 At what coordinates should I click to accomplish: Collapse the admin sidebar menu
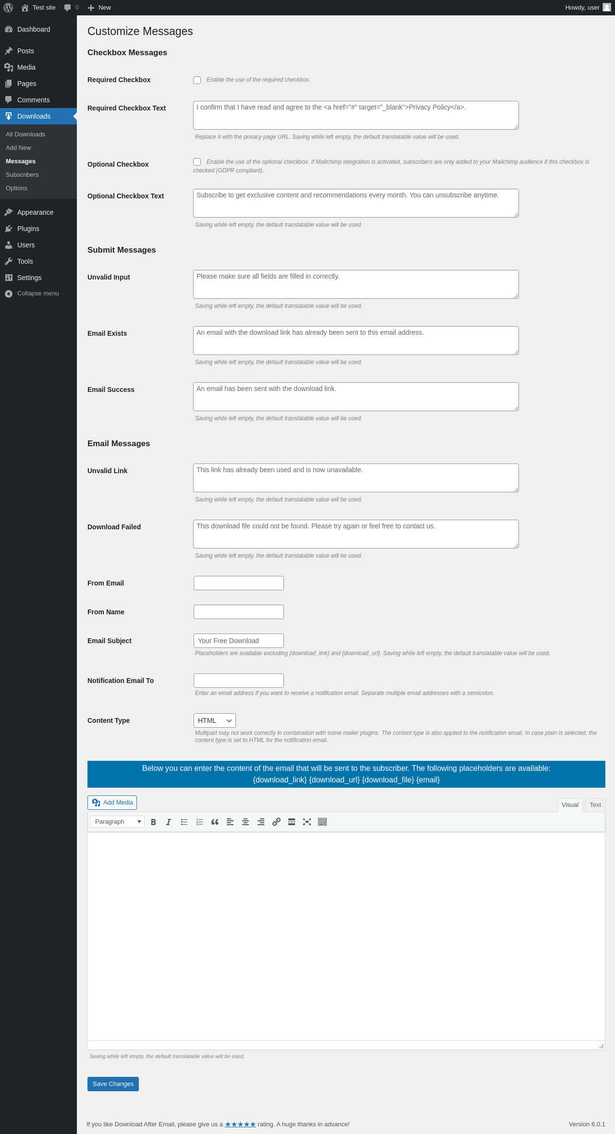click(38, 293)
